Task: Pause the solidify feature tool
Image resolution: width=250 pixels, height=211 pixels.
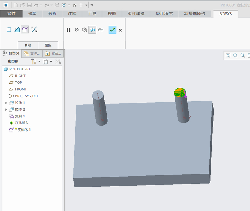Action: pos(68,30)
